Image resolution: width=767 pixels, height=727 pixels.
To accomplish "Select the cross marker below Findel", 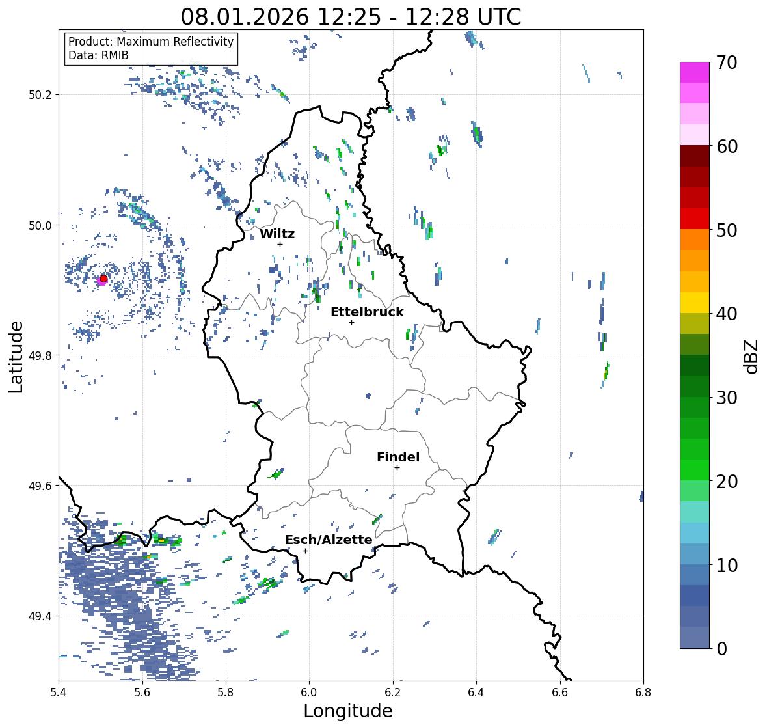I will [397, 468].
